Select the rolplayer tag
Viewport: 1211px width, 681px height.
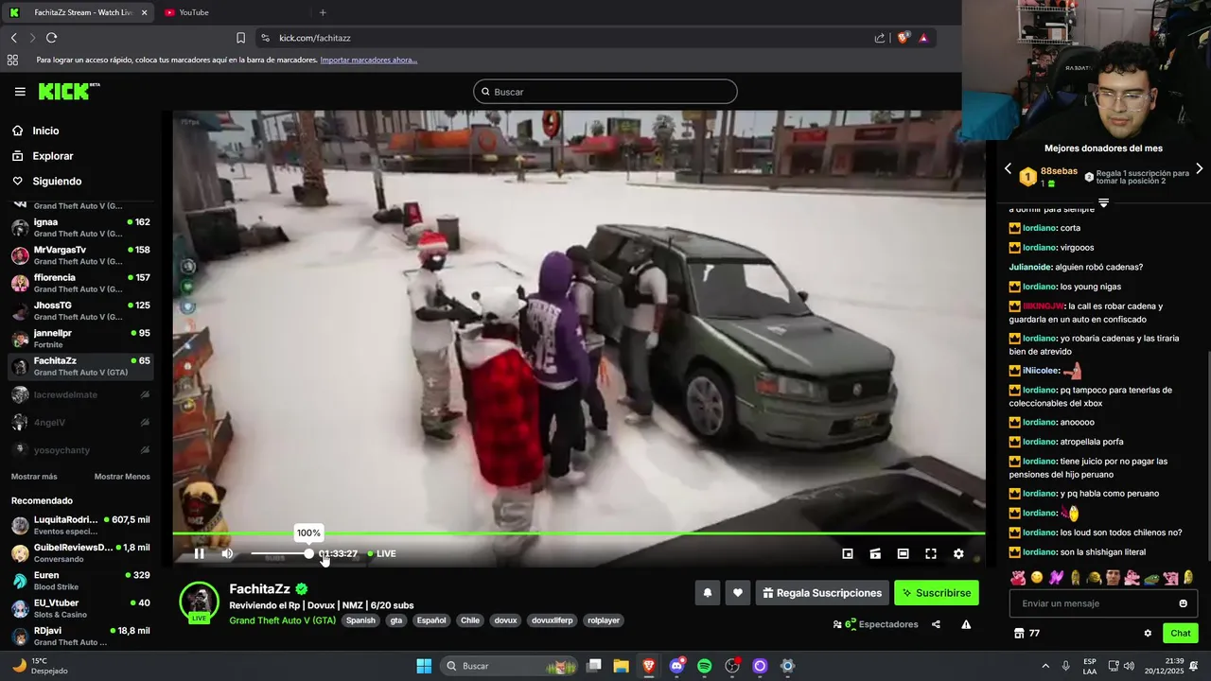pyautogui.click(x=603, y=620)
